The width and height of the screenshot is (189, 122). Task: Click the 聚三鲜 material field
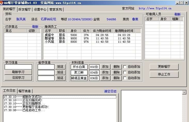click(79, 73)
